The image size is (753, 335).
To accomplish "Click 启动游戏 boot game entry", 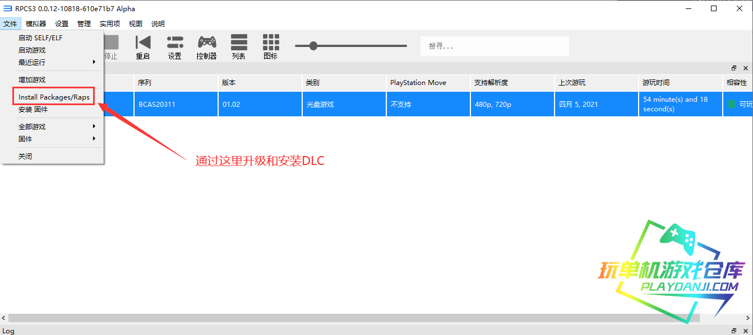I will [32, 50].
